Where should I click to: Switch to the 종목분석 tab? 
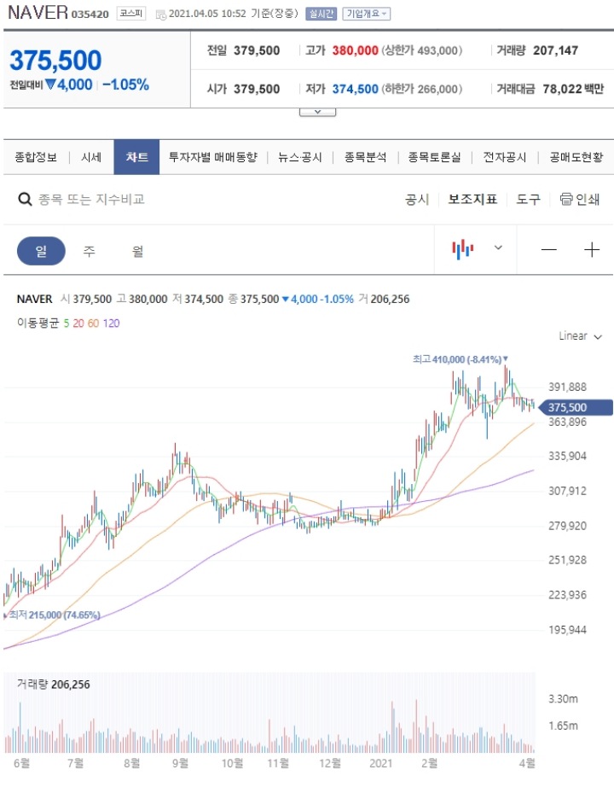[x=365, y=157]
